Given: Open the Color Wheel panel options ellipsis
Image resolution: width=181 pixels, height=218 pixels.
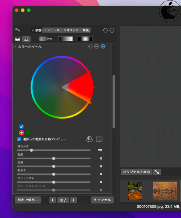Looking at the screenshot, I should (x=96, y=46).
